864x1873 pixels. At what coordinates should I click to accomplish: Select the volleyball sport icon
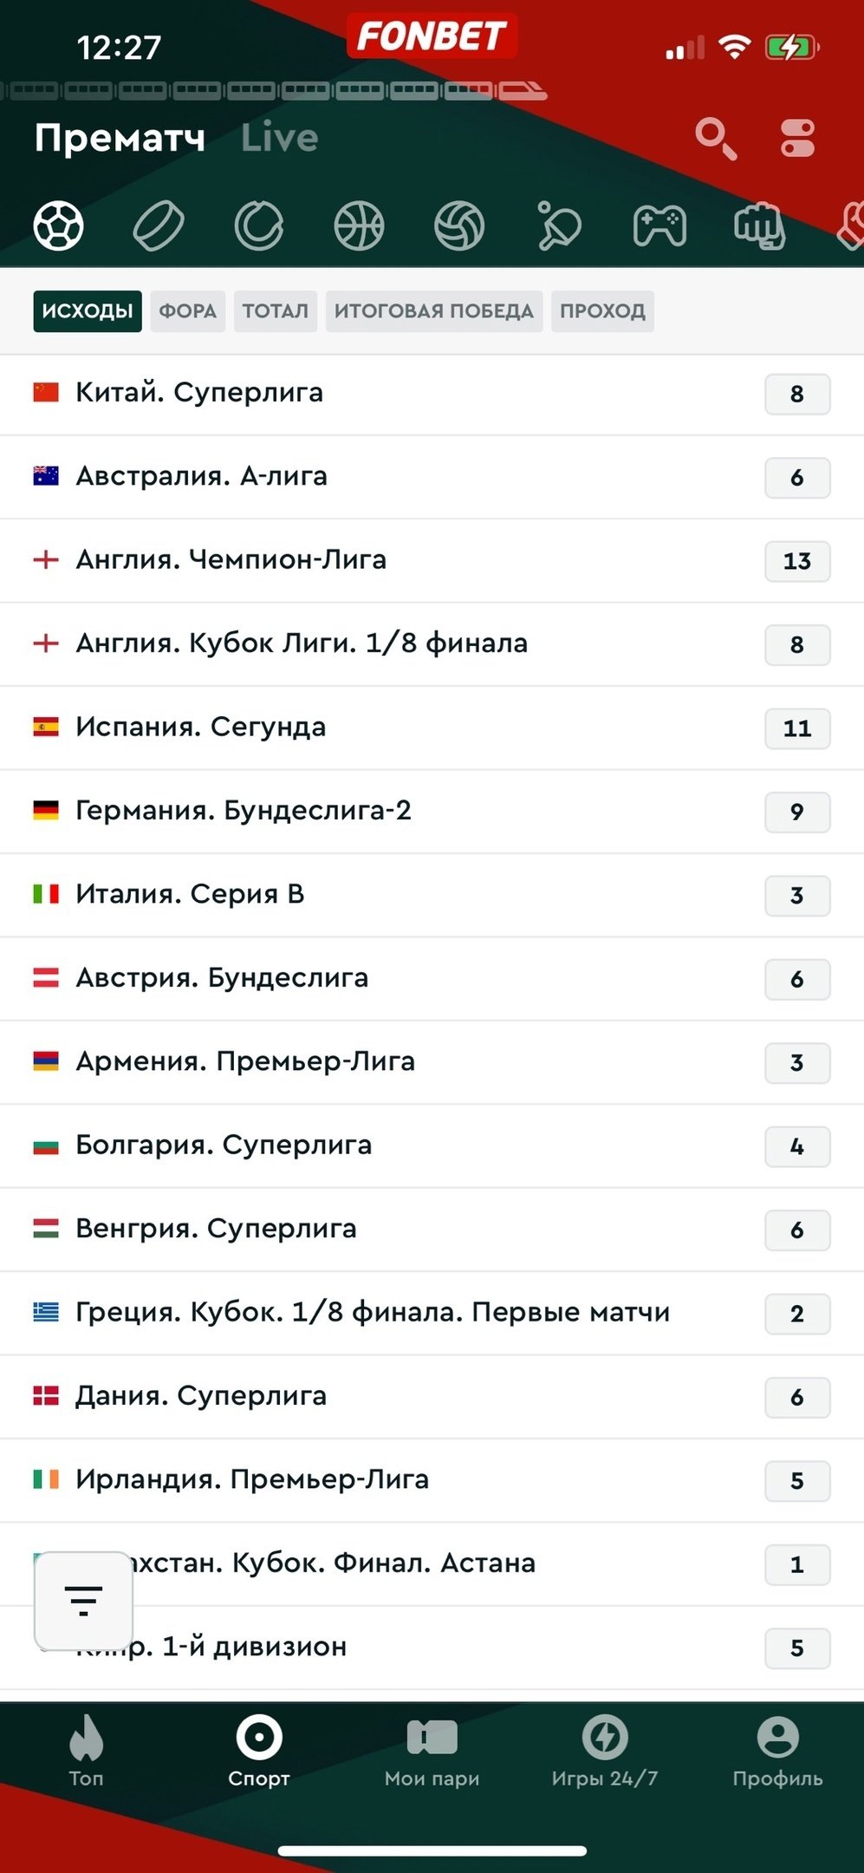coord(459,225)
